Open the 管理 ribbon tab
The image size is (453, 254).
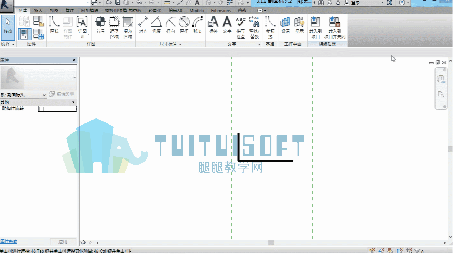pyautogui.click(x=70, y=11)
